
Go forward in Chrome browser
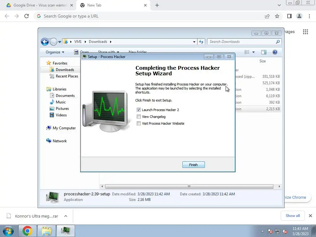17,16
